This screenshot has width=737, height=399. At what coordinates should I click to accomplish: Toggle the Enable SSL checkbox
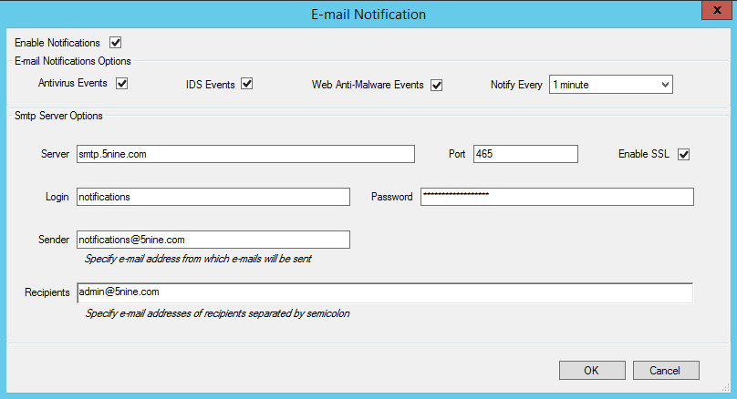click(x=684, y=154)
